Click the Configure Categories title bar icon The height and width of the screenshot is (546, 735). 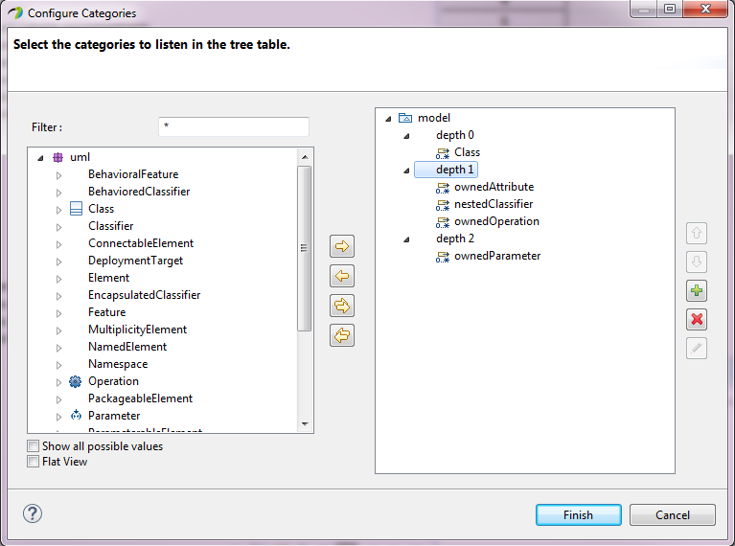coord(15,12)
